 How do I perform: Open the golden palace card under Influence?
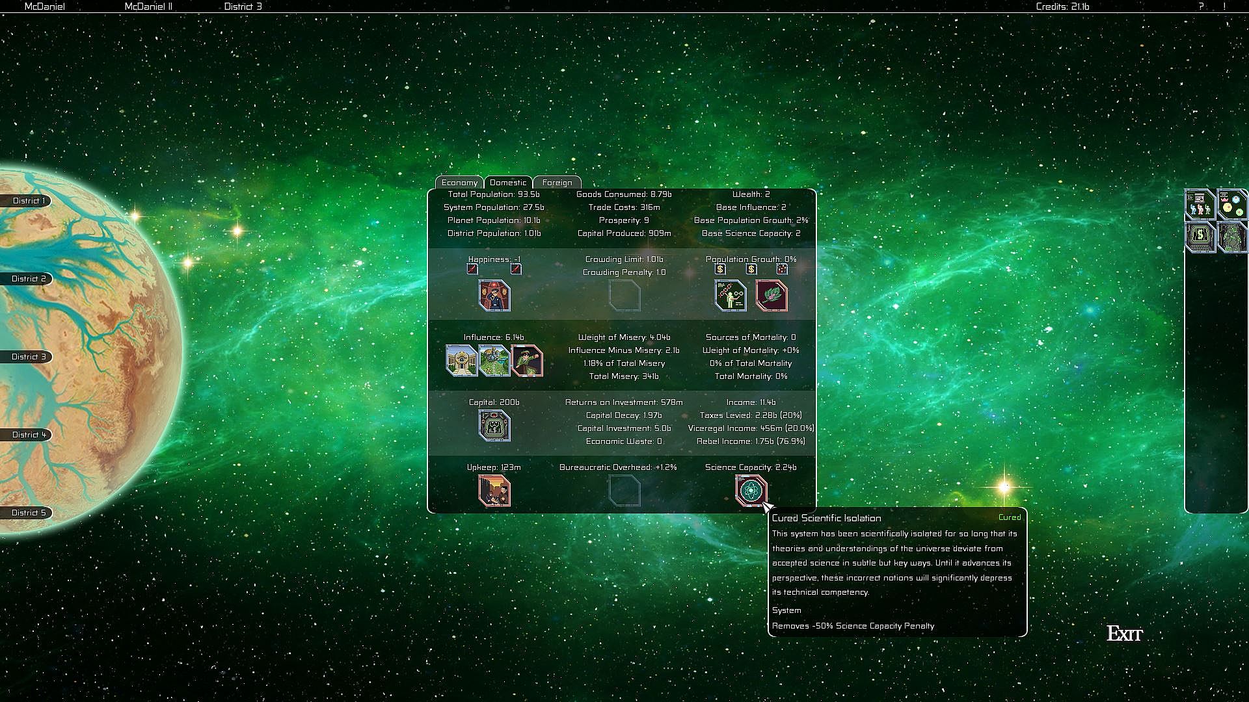point(461,361)
